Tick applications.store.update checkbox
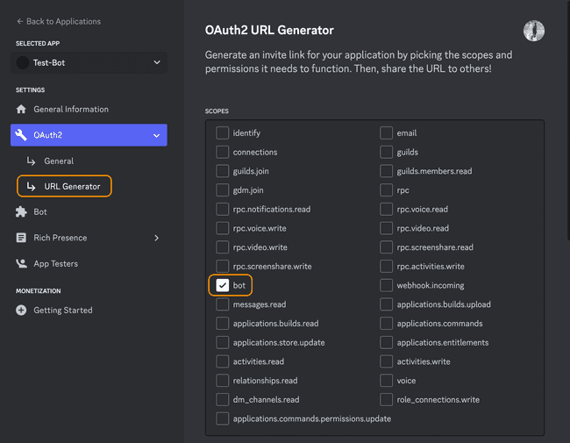 click(x=223, y=342)
